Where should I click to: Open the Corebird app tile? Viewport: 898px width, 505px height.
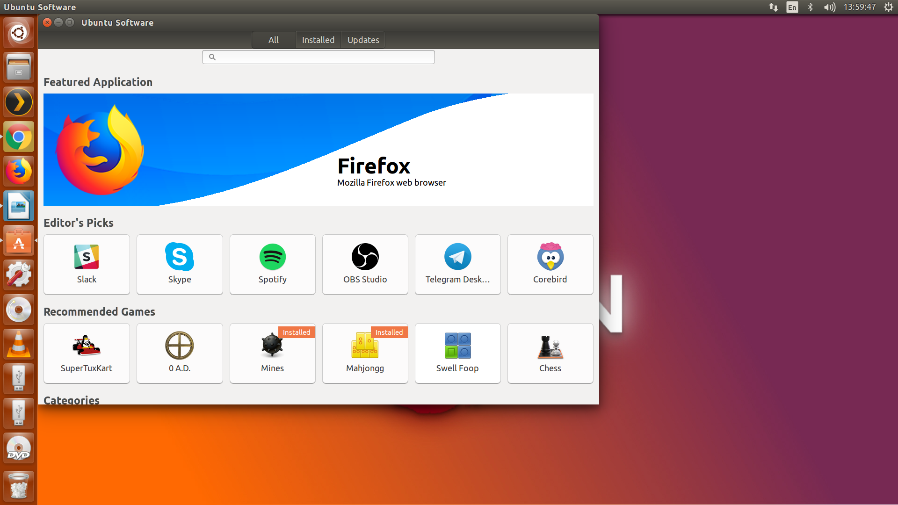pyautogui.click(x=550, y=265)
